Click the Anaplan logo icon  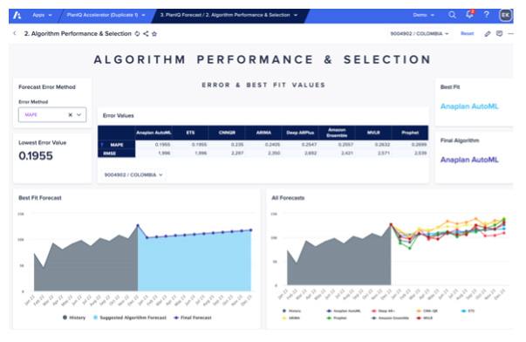[17, 15]
